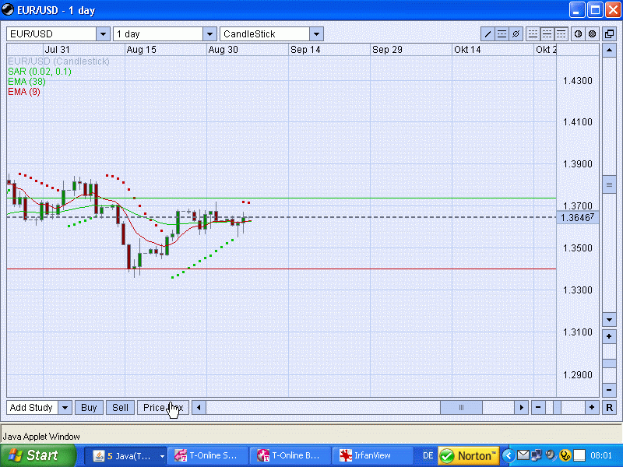Image resolution: width=623 pixels, height=467 pixels.
Task: Open the EUR/USD instrument dropdown arrow
Action: click(103, 34)
